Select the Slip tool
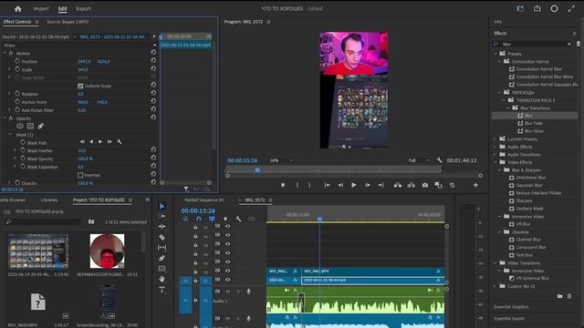Image resolution: width=584 pixels, height=328 pixels. pyautogui.click(x=162, y=247)
